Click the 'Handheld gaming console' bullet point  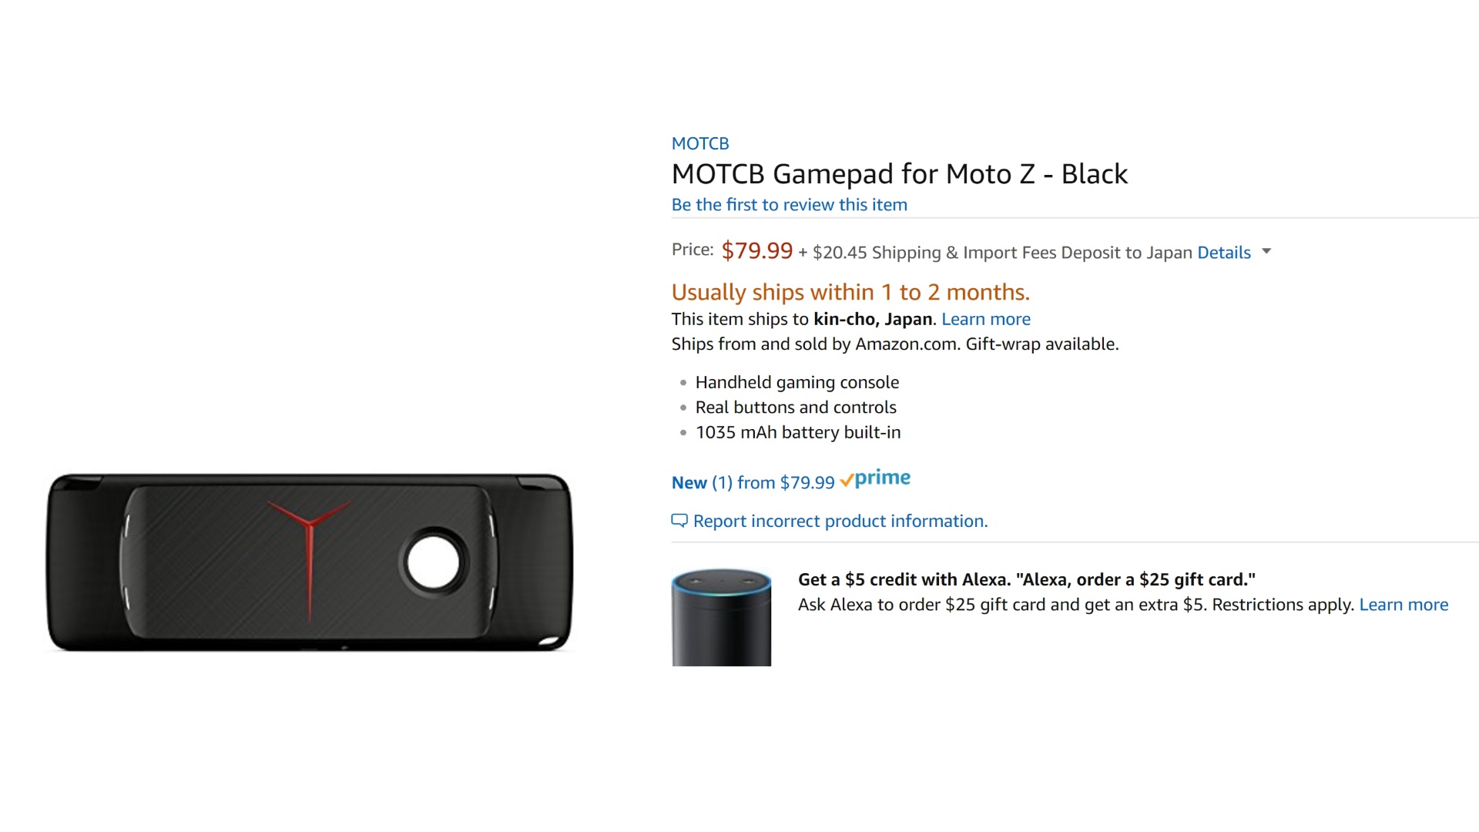pos(797,383)
